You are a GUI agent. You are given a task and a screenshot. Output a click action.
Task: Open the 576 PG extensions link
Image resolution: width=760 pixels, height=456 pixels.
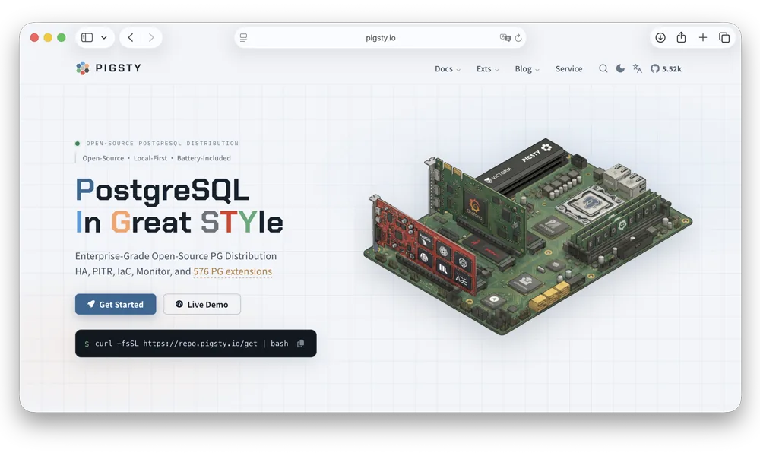pyautogui.click(x=233, y=271)
